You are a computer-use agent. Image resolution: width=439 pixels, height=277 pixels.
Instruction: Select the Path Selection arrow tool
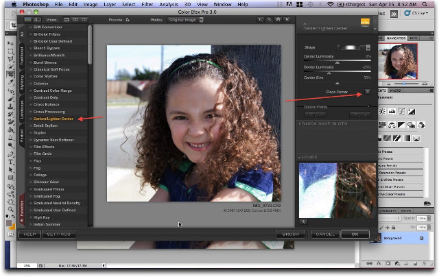click(x=11, y=169)
